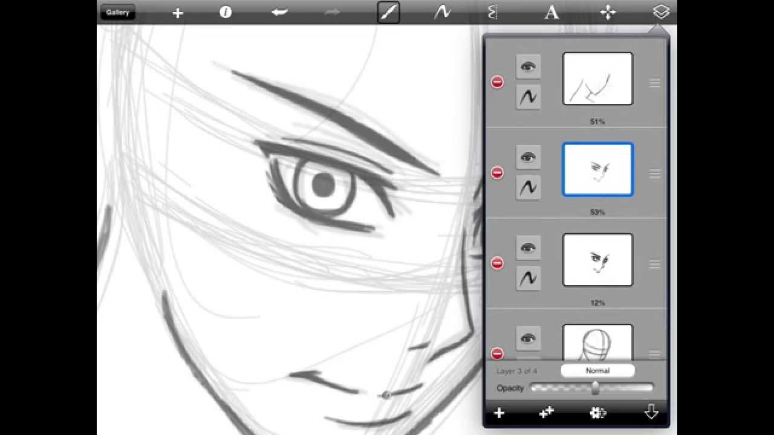Click the layer Opacity slider handle

596,388
